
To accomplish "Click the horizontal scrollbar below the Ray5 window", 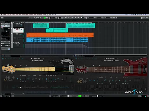I will pos(38,94).
